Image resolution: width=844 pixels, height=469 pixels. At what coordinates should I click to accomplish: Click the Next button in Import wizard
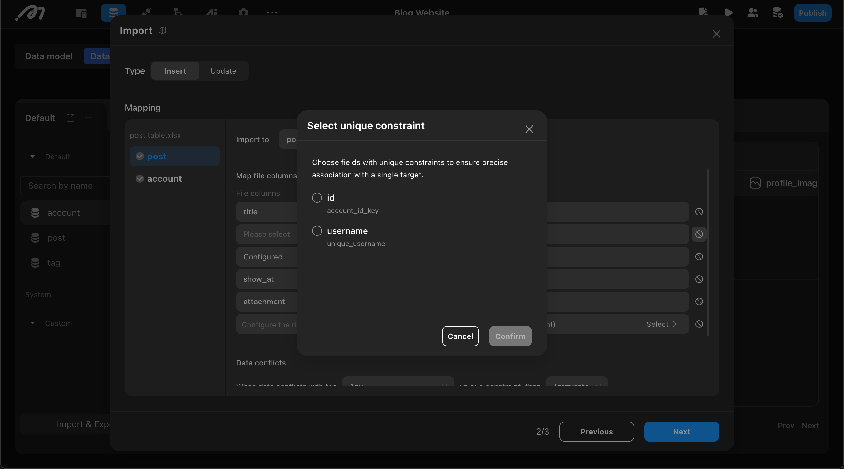click(x=681, y=431)
